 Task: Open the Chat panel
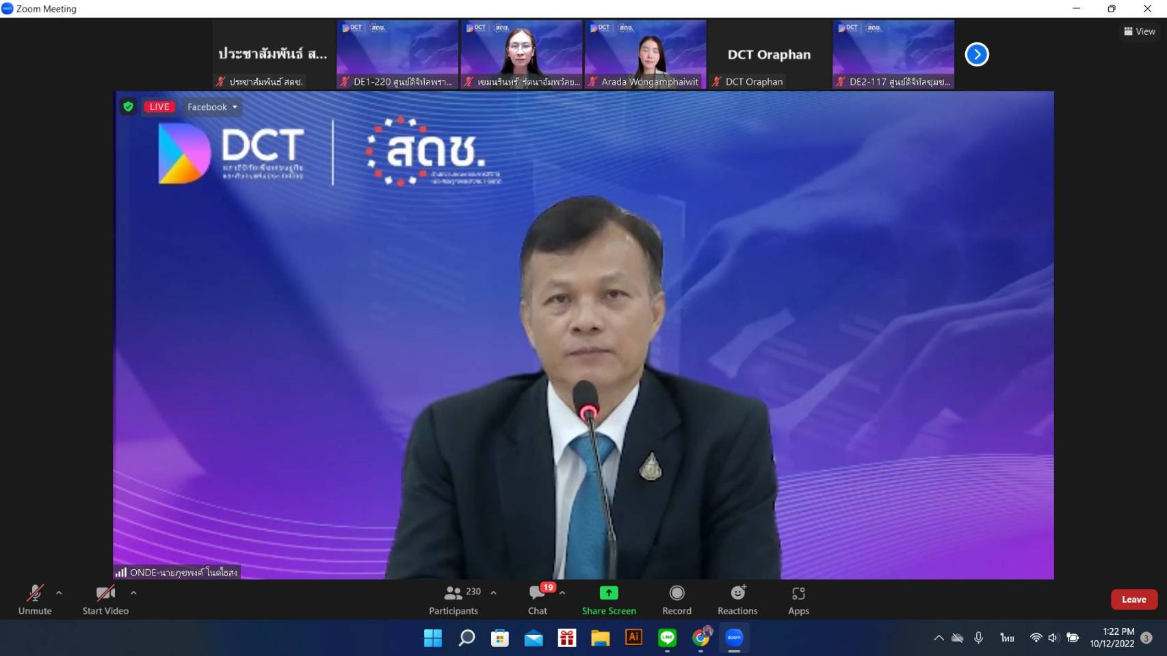click(x=538, y=599)
